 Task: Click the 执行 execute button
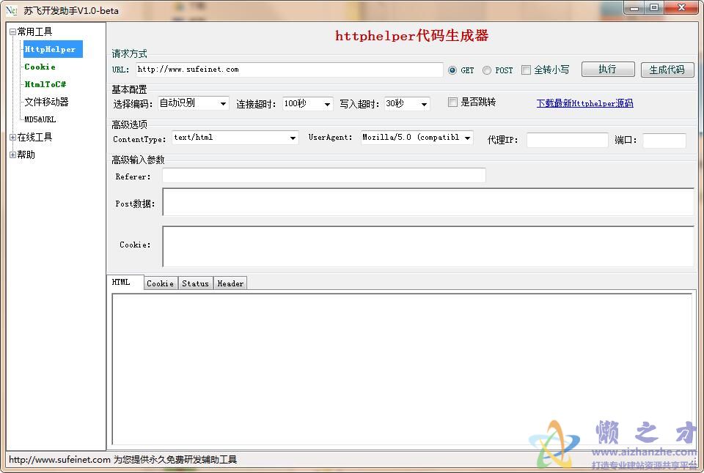(x=608, y=69)
